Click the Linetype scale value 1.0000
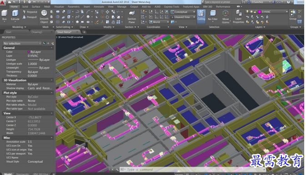 (x=32, y=64)
